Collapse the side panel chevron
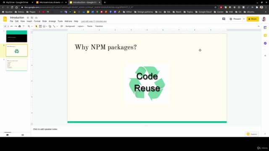Screen dimensions: 269x151 (x=265, y=134)
